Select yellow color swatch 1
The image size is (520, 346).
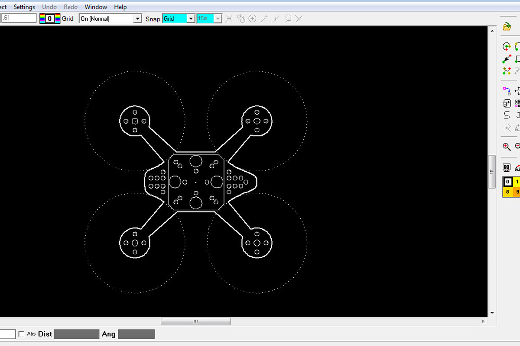pyautogui.click(x=517, y=182)
